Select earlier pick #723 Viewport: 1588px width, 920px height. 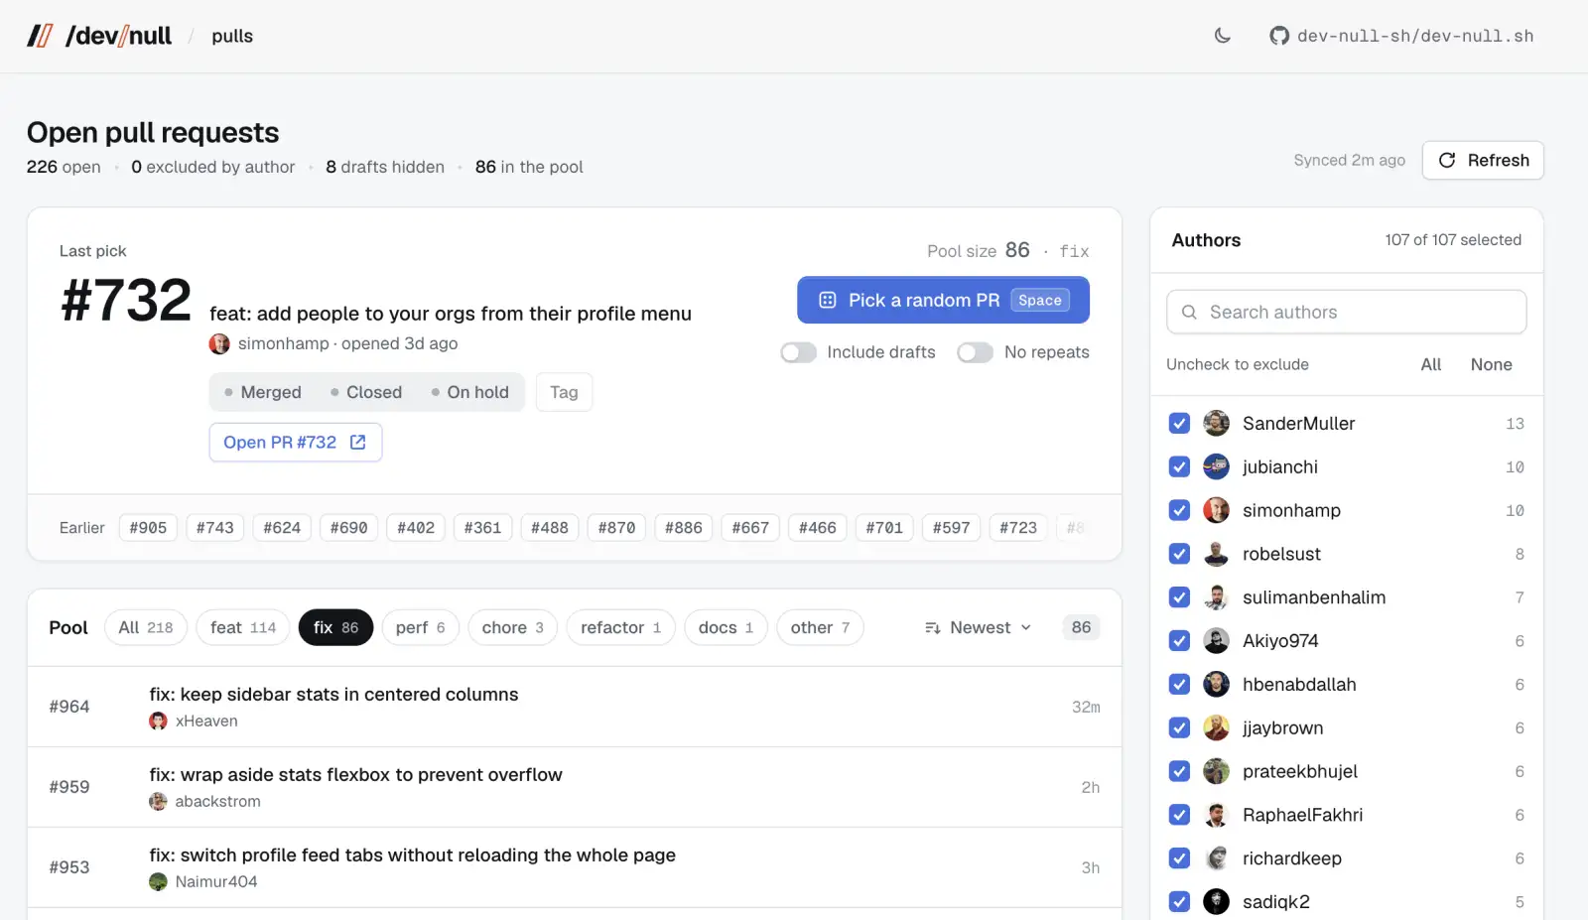(1018, 528)
